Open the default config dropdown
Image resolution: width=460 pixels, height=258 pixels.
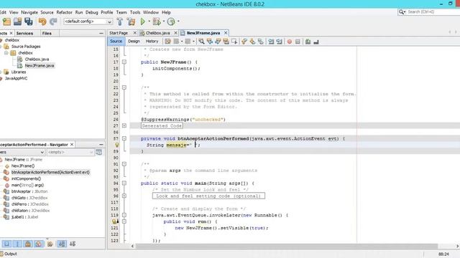(109, 21)
